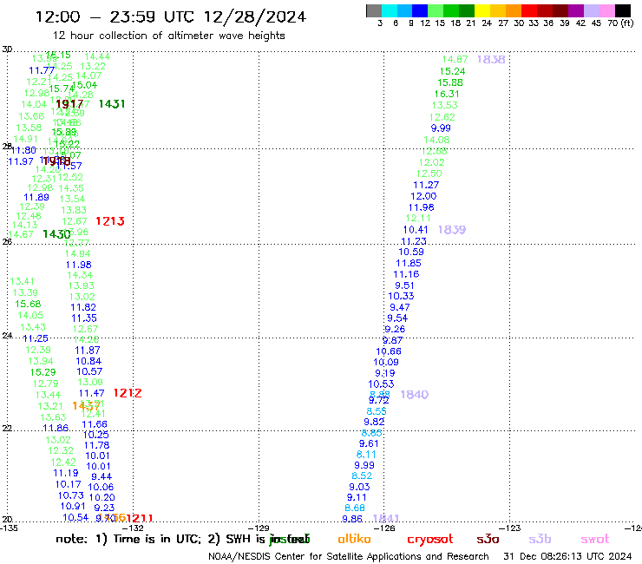Select the red 1212 time marker
Viewport: 642px width, 564px height.
[x=128, y=393]
